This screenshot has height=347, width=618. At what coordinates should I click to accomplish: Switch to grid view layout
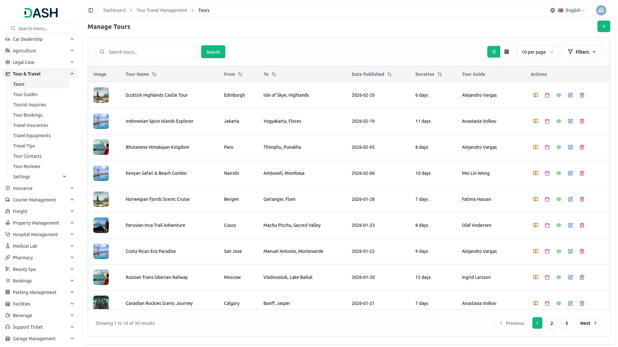click(x=507, y=52)
